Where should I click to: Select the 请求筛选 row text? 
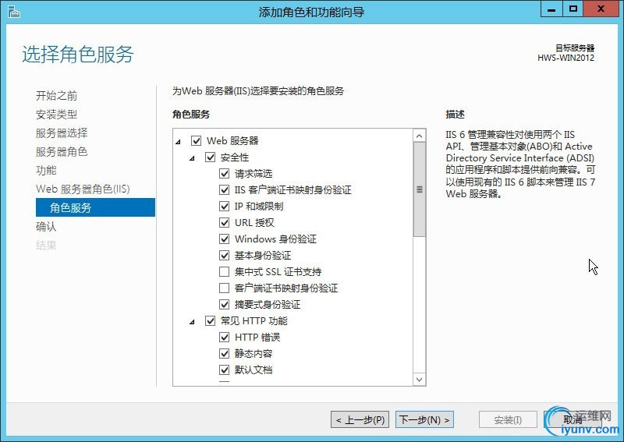253,174
